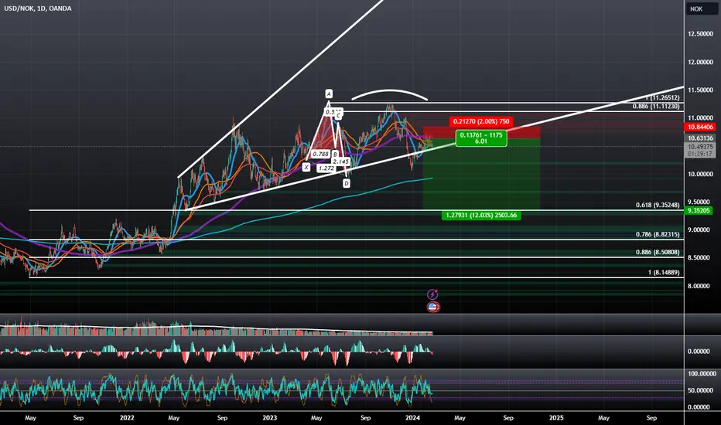Viewport: 721px width, 425px height.
Task: Click the 11.50000 price axis label
Action: coord(700,90)
